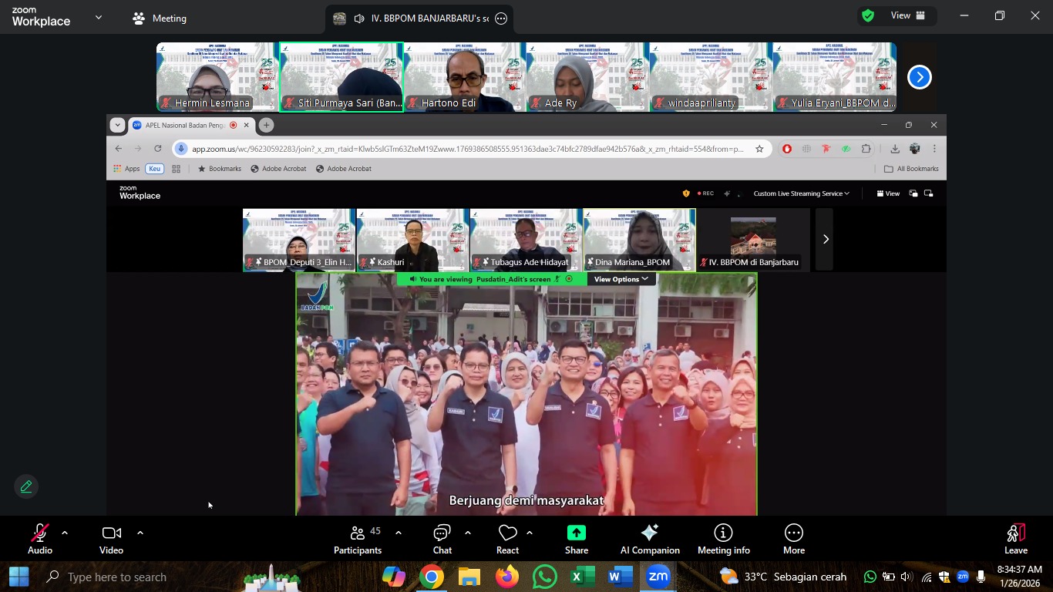Open the Participants panel
Screen dimensions: 1053x592
(x=357, y=540)
